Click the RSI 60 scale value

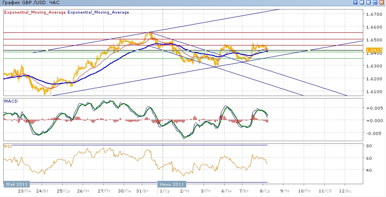[369, 159]
